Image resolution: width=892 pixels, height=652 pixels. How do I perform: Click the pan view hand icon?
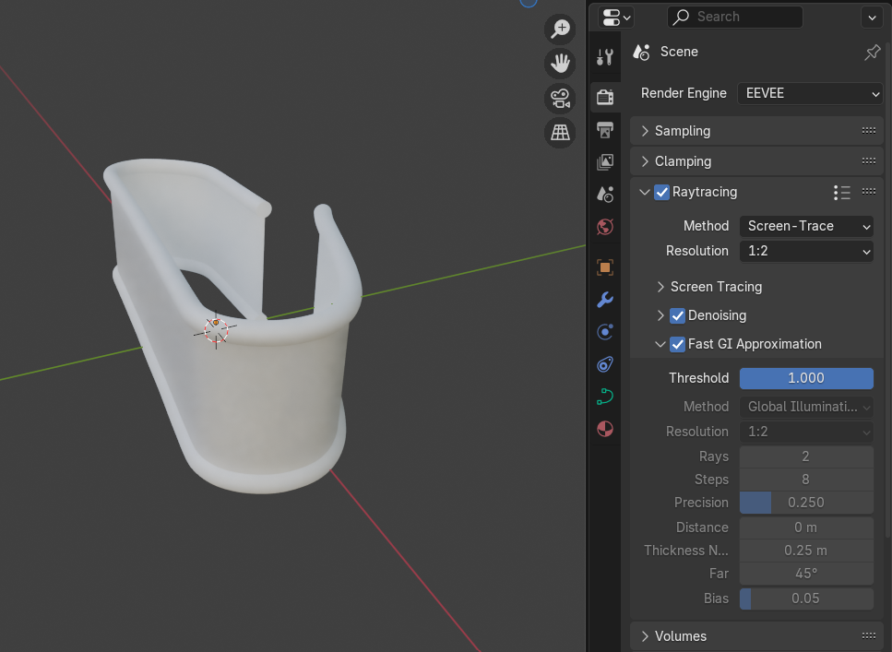click(560, 63)
